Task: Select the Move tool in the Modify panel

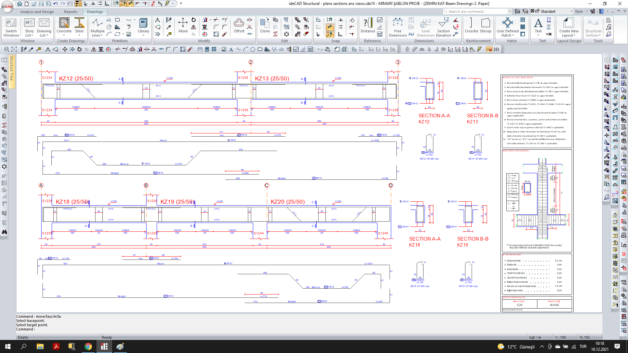Action: 183,26
